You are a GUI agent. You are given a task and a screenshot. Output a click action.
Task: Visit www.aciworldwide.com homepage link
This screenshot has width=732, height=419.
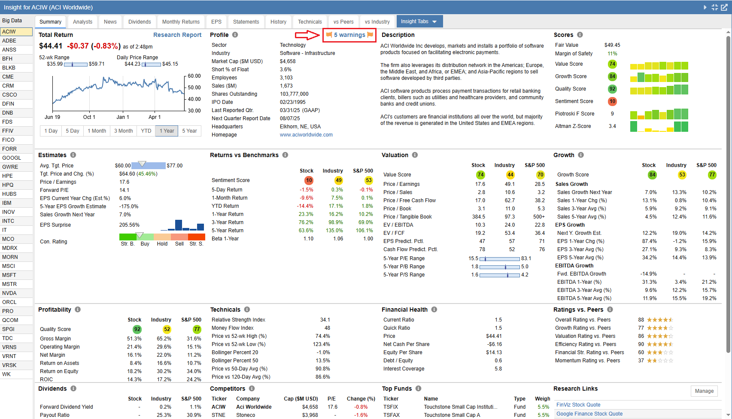pyautogui.click(x=306, y=135)
